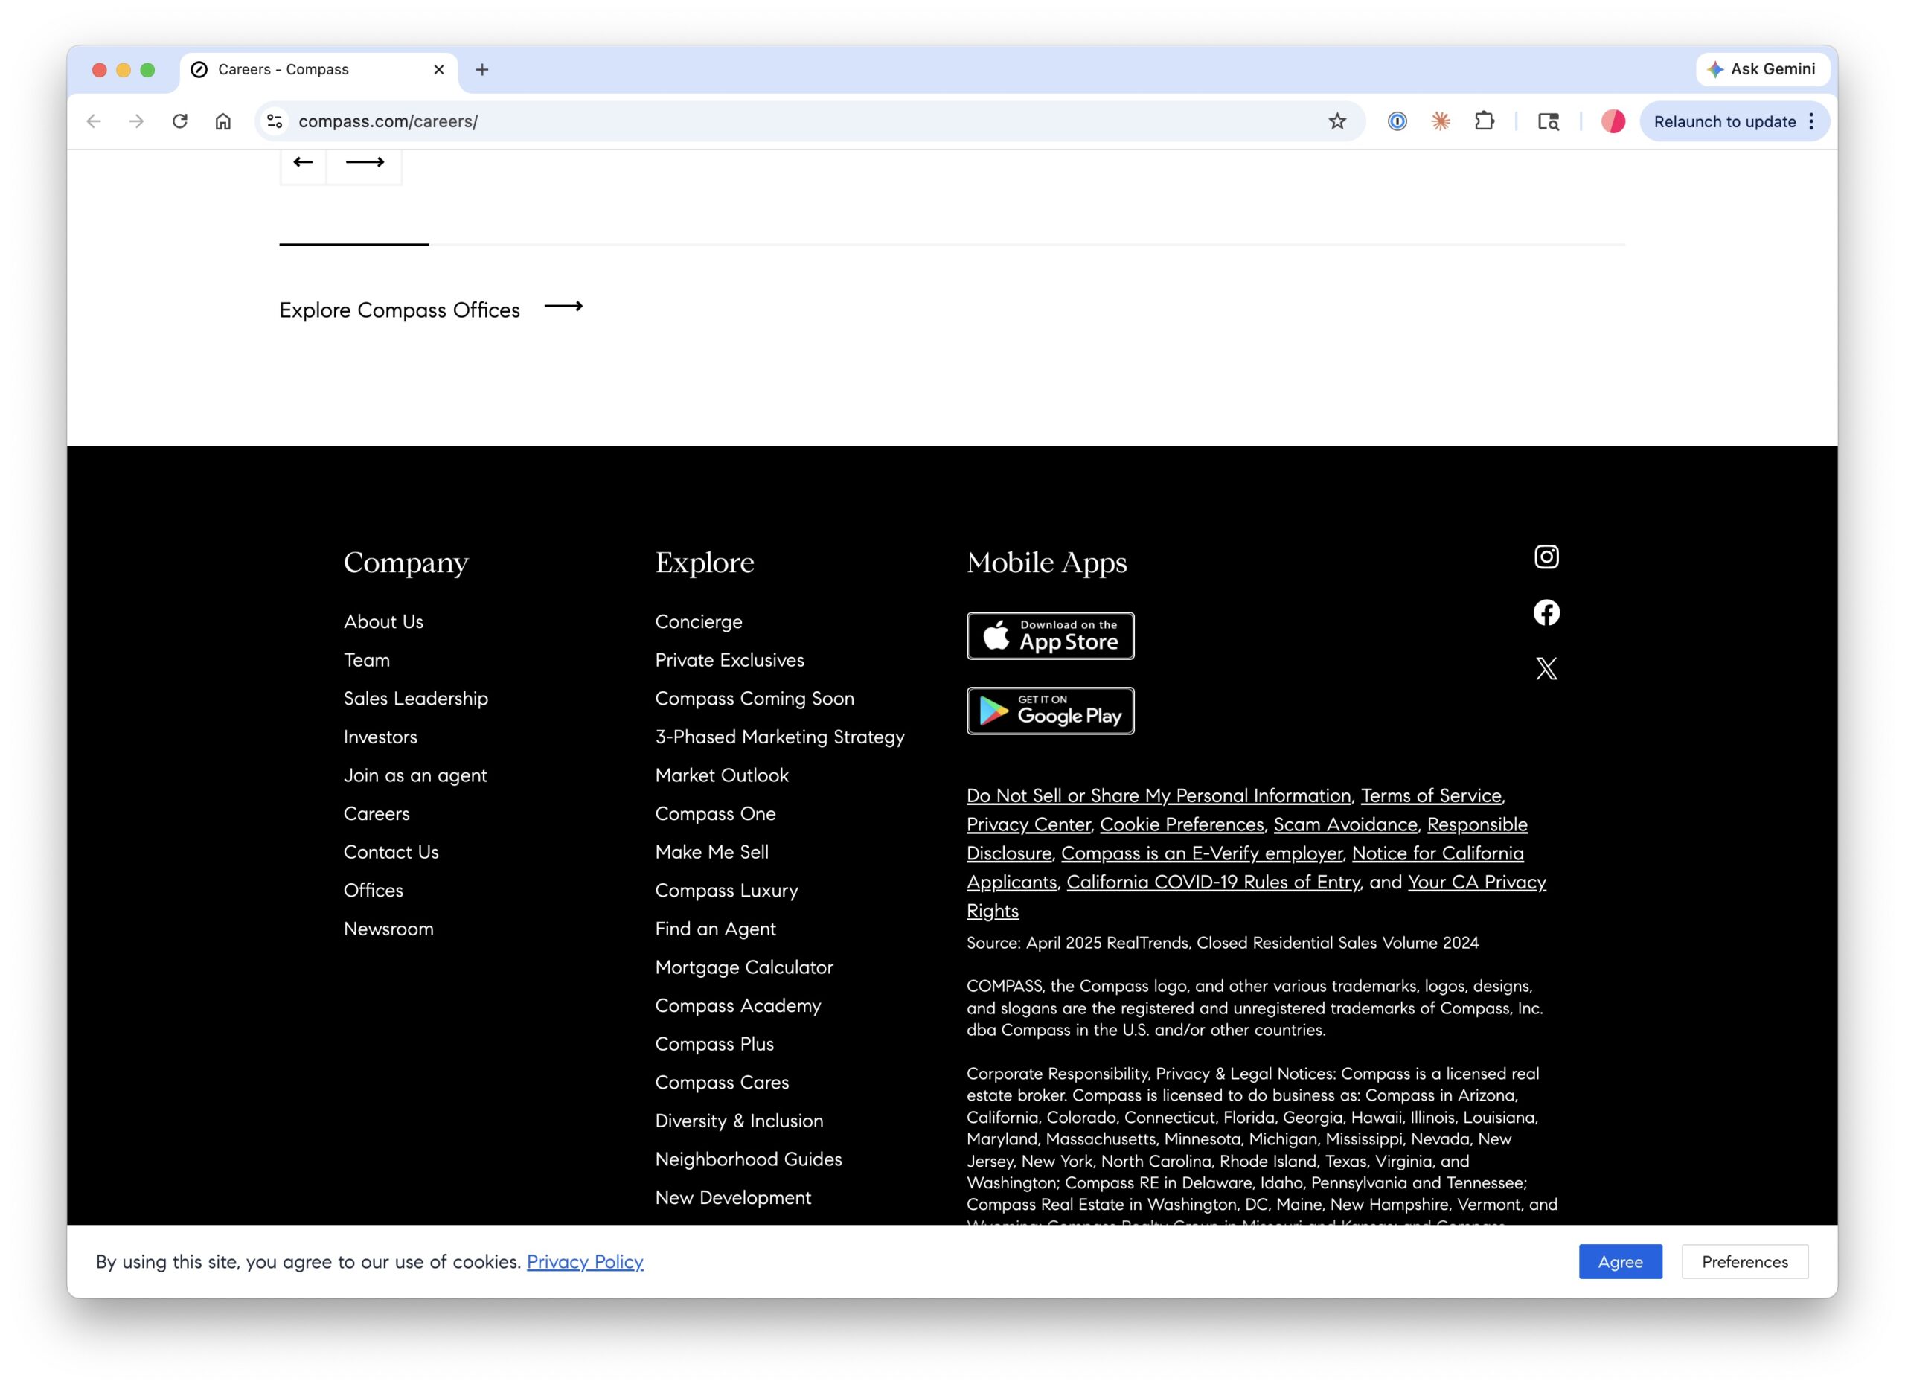The width and height of the screenshot is (1905, 1387).
Task: Agree to cookie usage
Action: [1619, 1261]
